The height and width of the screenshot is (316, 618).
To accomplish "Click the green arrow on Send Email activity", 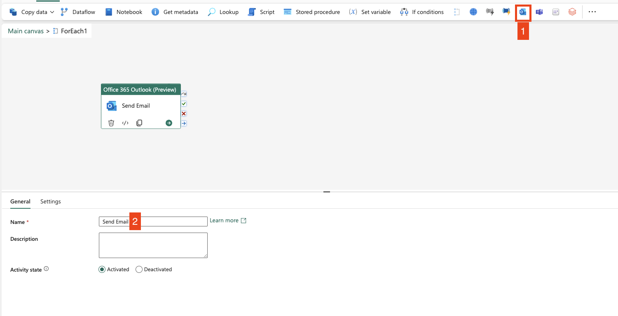I will 169,123.
